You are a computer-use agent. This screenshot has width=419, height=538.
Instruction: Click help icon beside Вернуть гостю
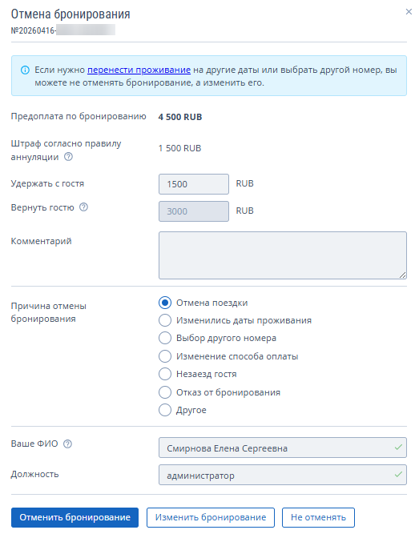[84, 207]
